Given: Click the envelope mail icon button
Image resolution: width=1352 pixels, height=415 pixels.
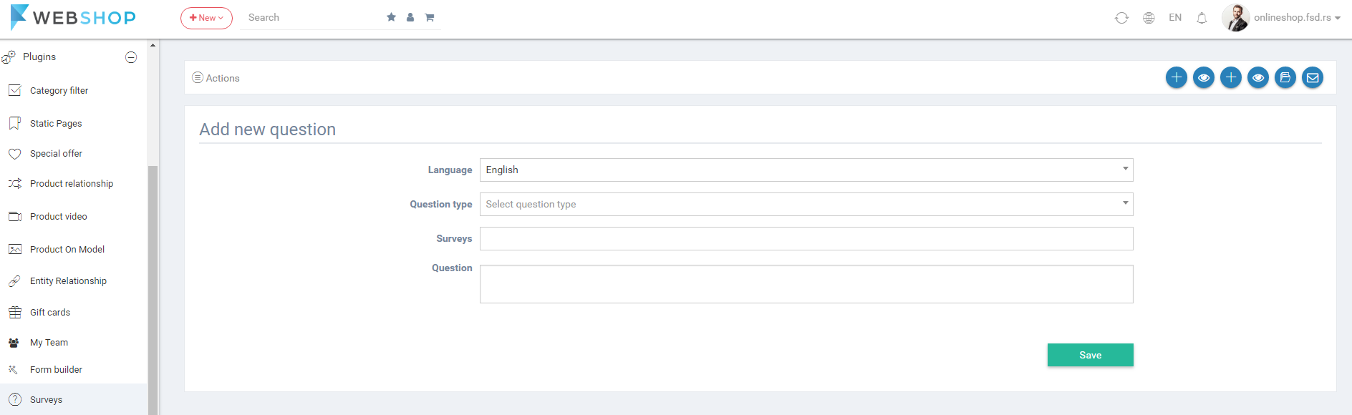Looking at the screenshot, I should coord(1313,77).
